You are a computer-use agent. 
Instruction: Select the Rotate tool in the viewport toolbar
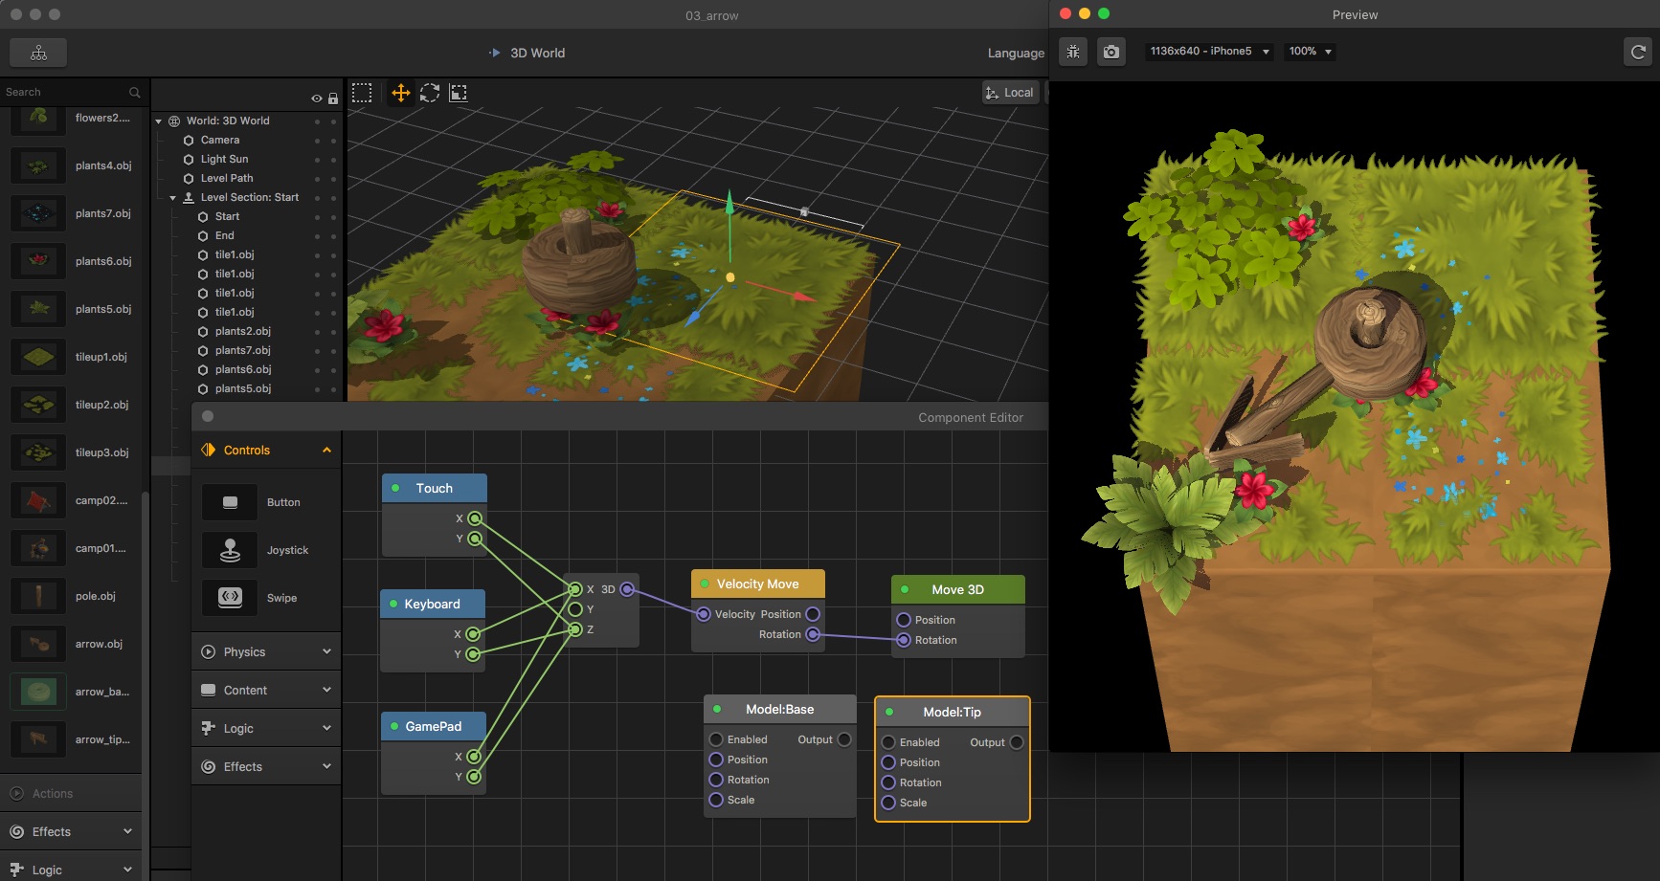click(429, 93)
